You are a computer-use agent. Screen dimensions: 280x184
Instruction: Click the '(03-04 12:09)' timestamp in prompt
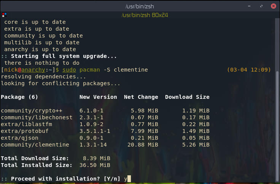(249, 70)
